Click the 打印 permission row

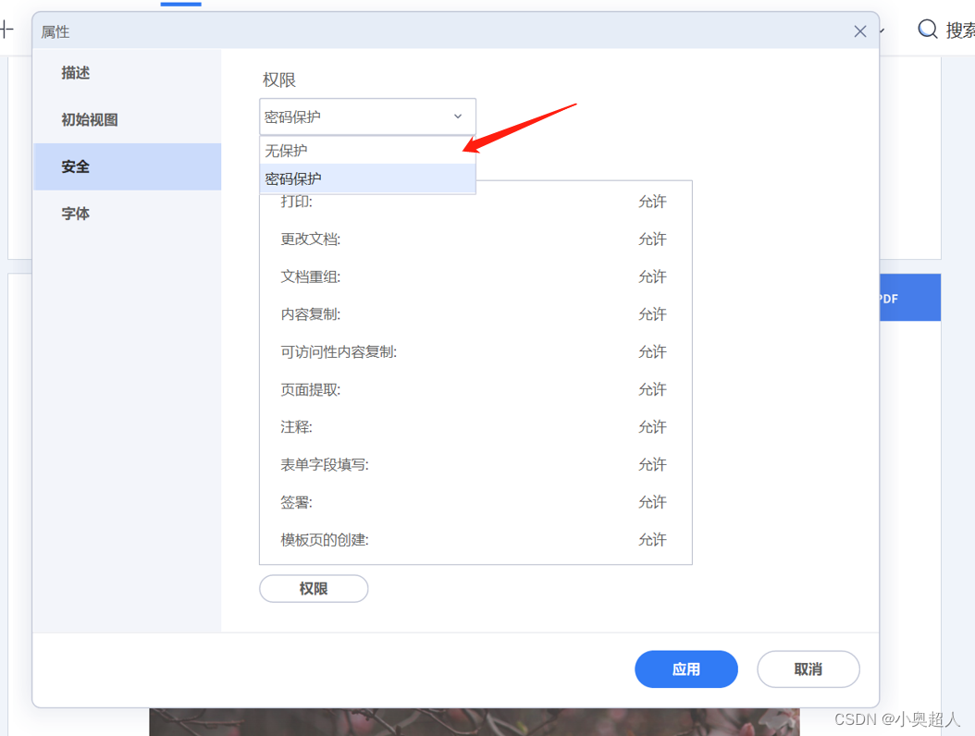coord(475,202)
